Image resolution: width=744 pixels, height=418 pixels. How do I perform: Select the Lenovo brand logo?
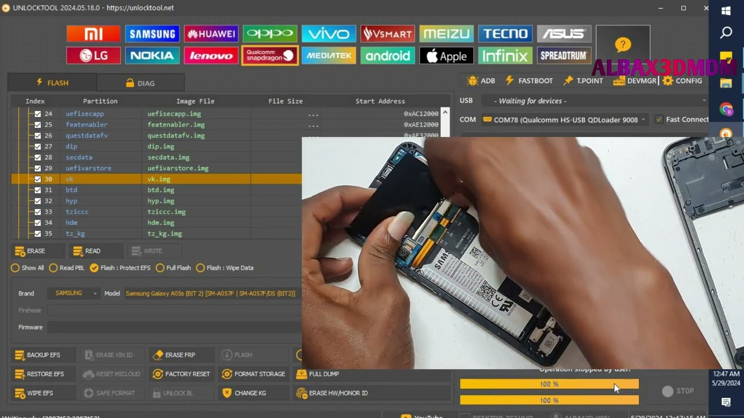point(211,56)
